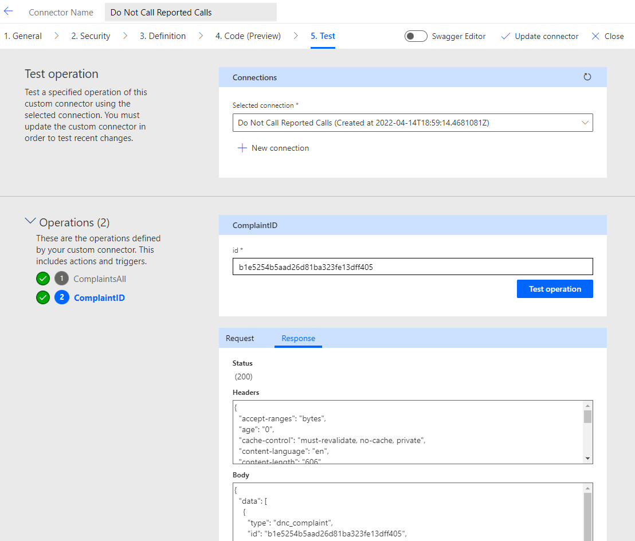The image size is (635, 541).
Task: Click the Connector Name text field
Action: click(x=191, y=12)
